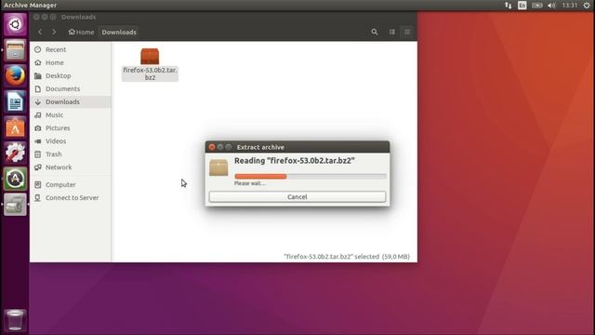This screenshot has width=595, height=335.
Task: Open the clock showing 13:31
Action: 569,5
